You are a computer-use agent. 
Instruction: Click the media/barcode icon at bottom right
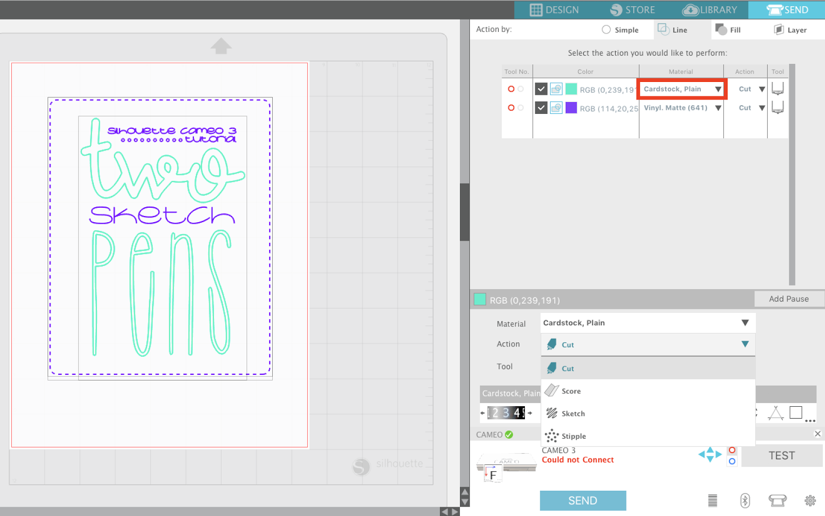point(712,500)
